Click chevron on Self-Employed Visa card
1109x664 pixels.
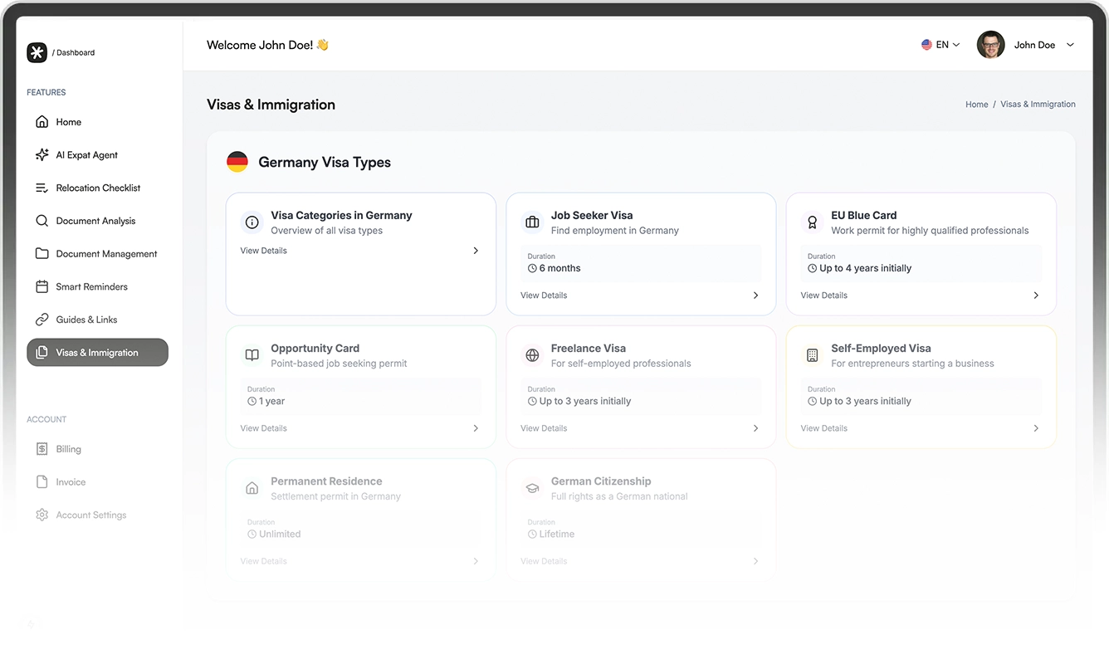(1036, 428)
